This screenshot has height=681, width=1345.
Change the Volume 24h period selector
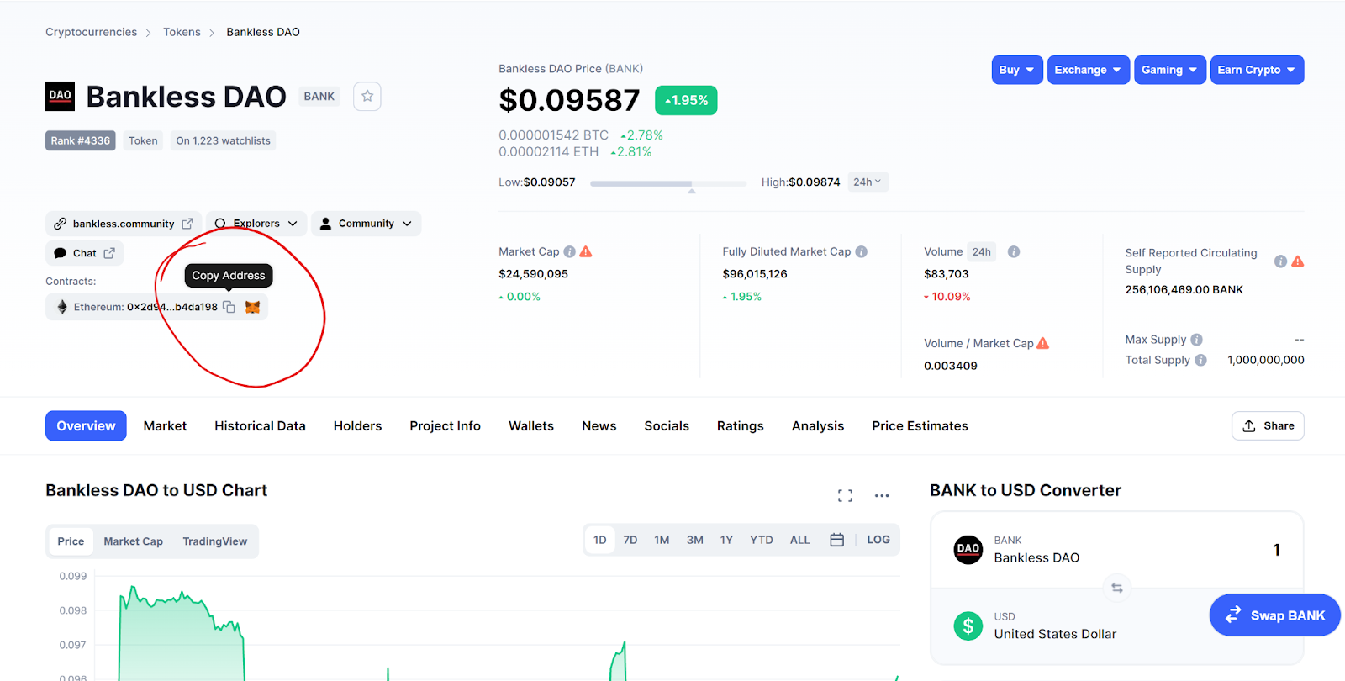pos(982,251)
